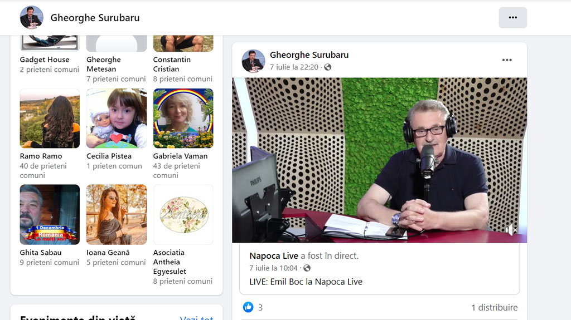The width and height of the screenshot is (571, 320).
Task: Open Ioana Geană name link
Action: point(108,253)
